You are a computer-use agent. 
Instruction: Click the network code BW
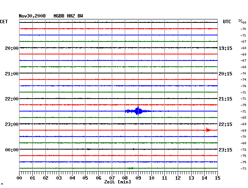point(80,16)
